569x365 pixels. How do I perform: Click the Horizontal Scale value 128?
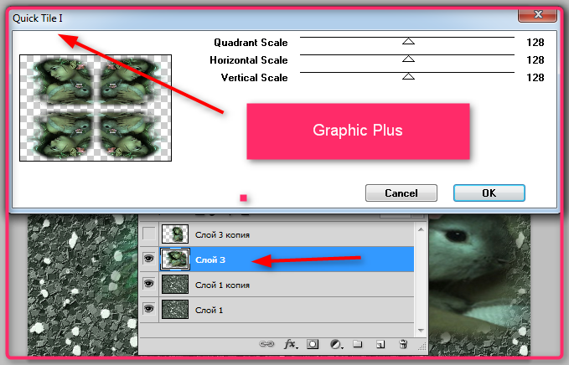[x=535, y=59]
